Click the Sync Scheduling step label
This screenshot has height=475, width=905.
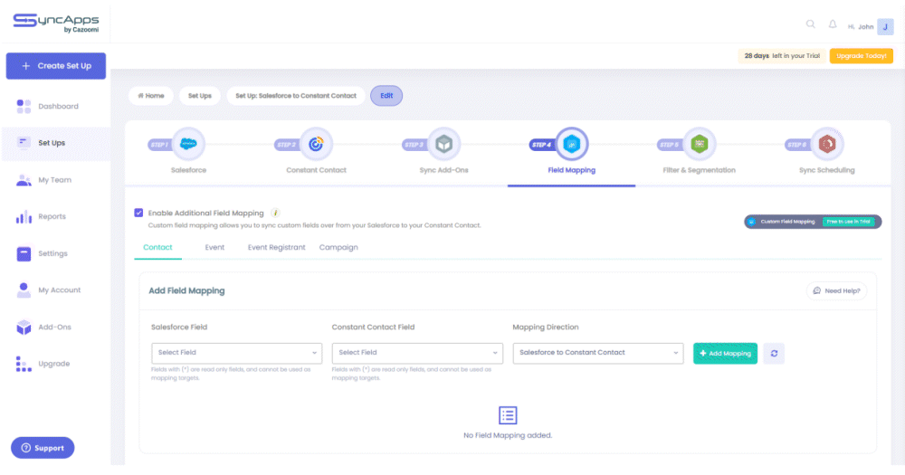pyautogui.click(x=827, y=170)
